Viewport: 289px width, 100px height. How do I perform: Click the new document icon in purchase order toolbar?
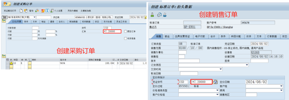click(x=21, y=11)
